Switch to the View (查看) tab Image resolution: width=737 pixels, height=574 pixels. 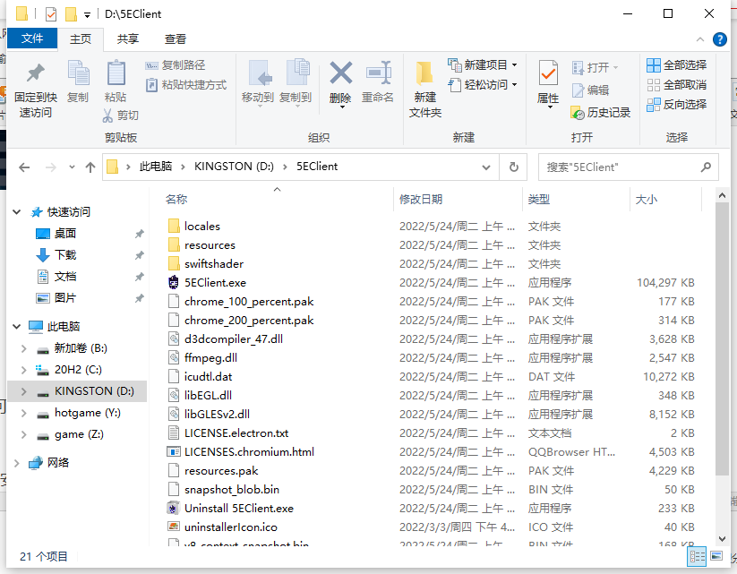click(176, 39)
